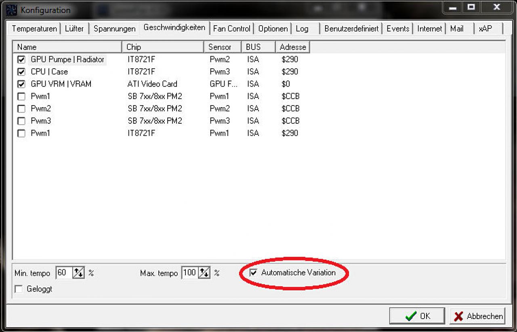Toggle the Automatische Variation checkbox
The image size is (517, 332).
pos(254,273)
